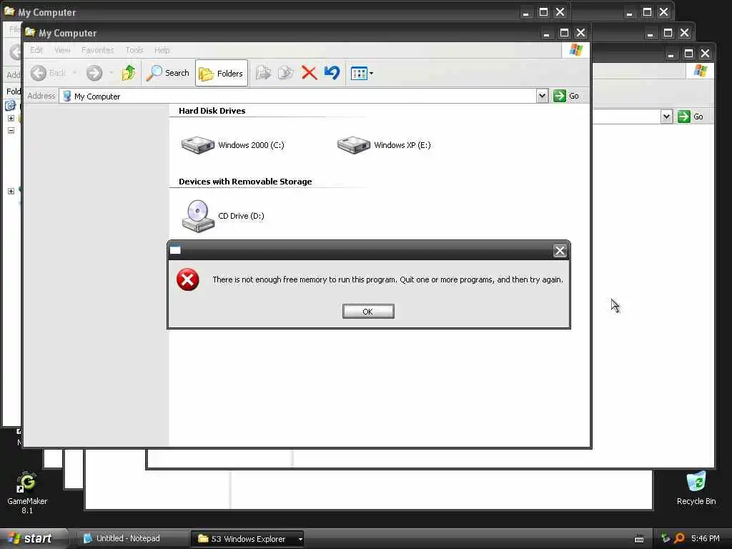Click the keyboard icon in the taskbar
Image resolution: width=732 pixels, height=549 pixels.
(639, 539)
